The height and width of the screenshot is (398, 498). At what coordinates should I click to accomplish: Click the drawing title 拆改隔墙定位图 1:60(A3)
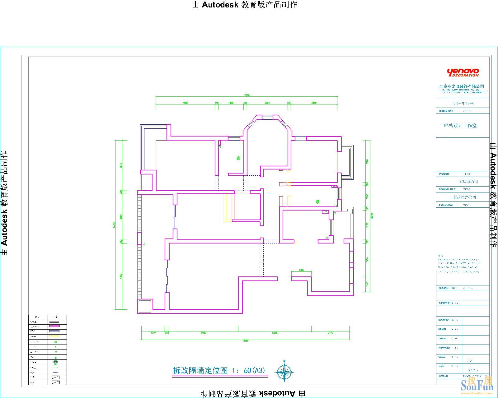click(219, 370)
